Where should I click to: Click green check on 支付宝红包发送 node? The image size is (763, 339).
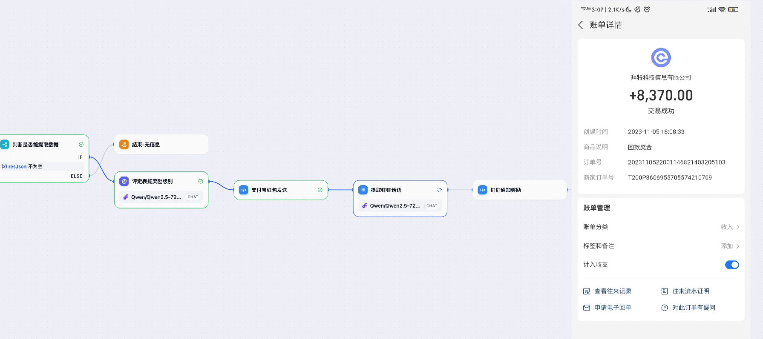320,190
